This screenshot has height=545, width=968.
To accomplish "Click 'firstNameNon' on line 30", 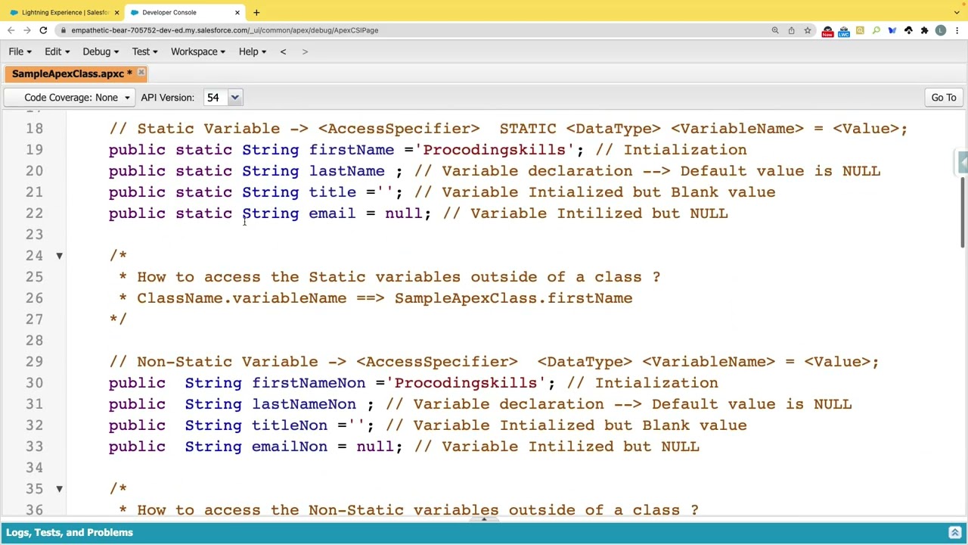I will pyautogui.click(x=309, y=383).
